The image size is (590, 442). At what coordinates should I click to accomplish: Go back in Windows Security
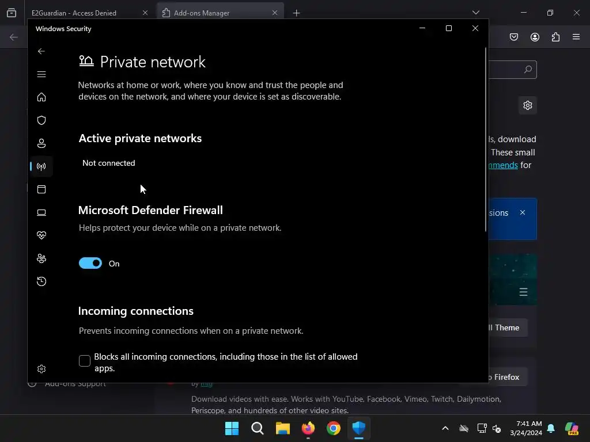(x=41, y=51)
